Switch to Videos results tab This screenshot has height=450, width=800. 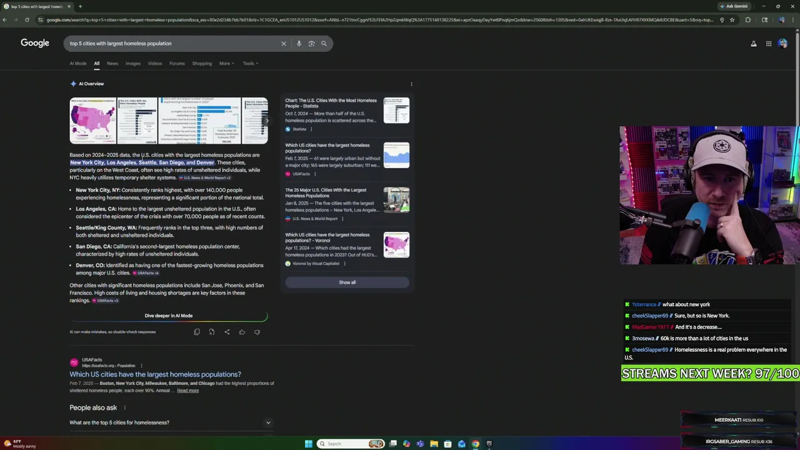coord(154,63)
